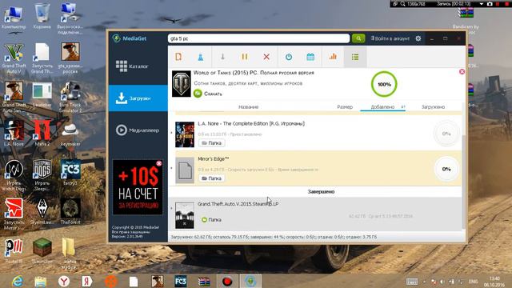Open File Explorer from the taskbar
The height and width of the screenshot is (288, 512).
pyautogui.click(x=41, y=281)
